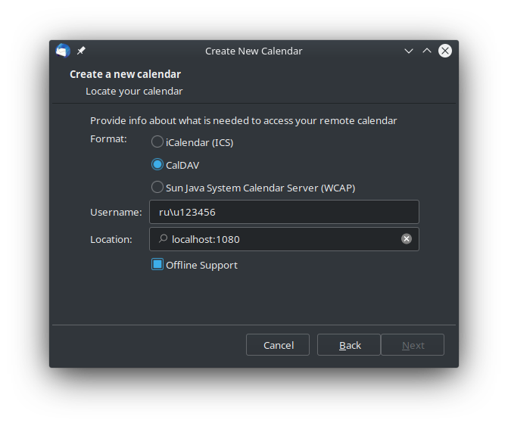The image size is (508, 426).
Task: Pin the window with the pushpin icon
Action: (x=81, y=51)
